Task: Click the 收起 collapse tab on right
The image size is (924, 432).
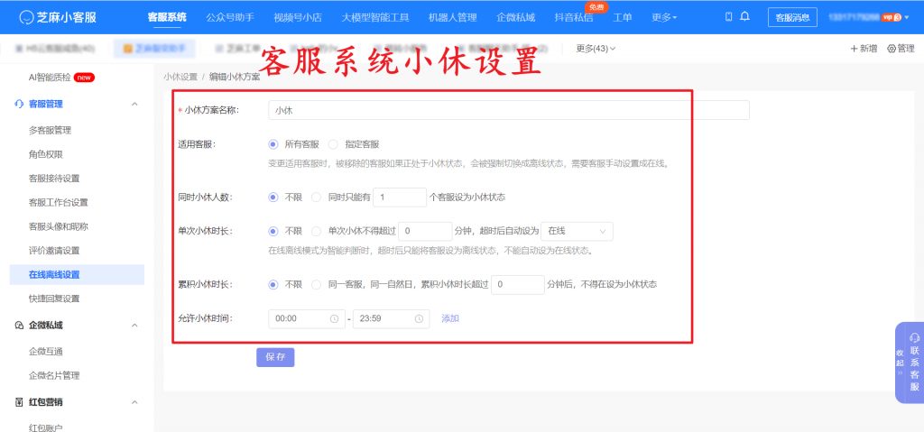Action: 900,362
